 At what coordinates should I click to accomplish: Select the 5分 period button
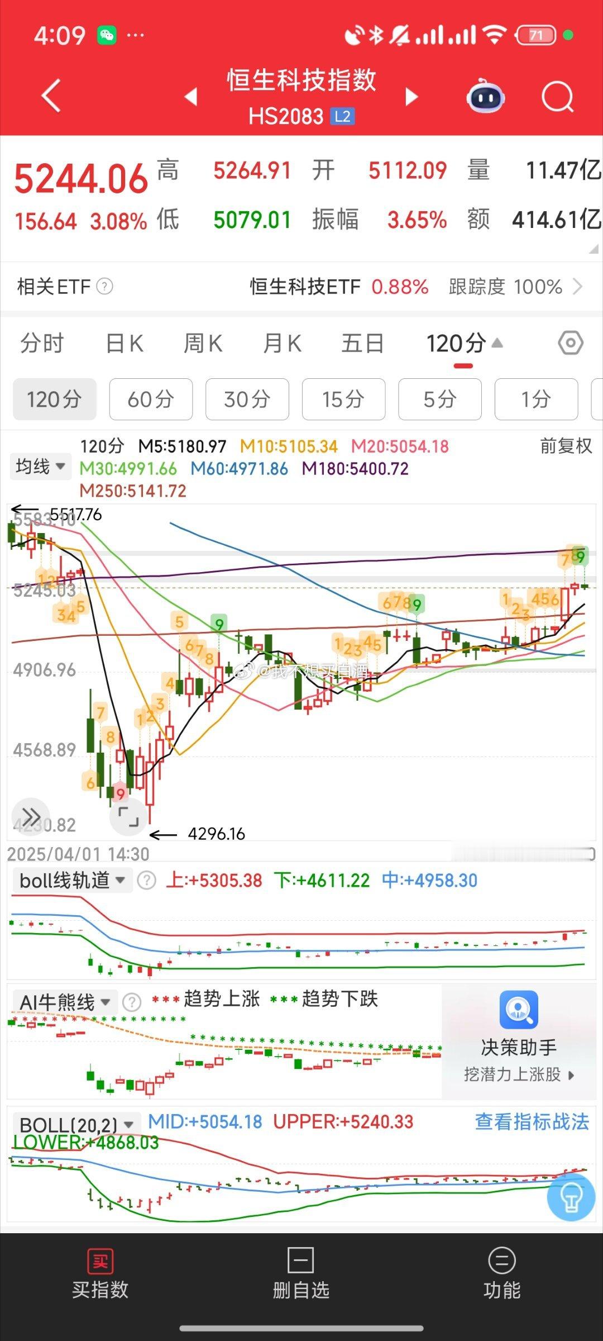[440, 399]
